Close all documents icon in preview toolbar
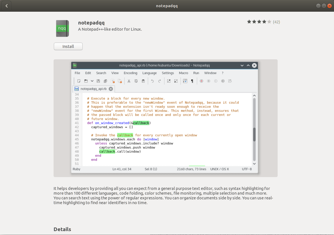 [120, 81]
